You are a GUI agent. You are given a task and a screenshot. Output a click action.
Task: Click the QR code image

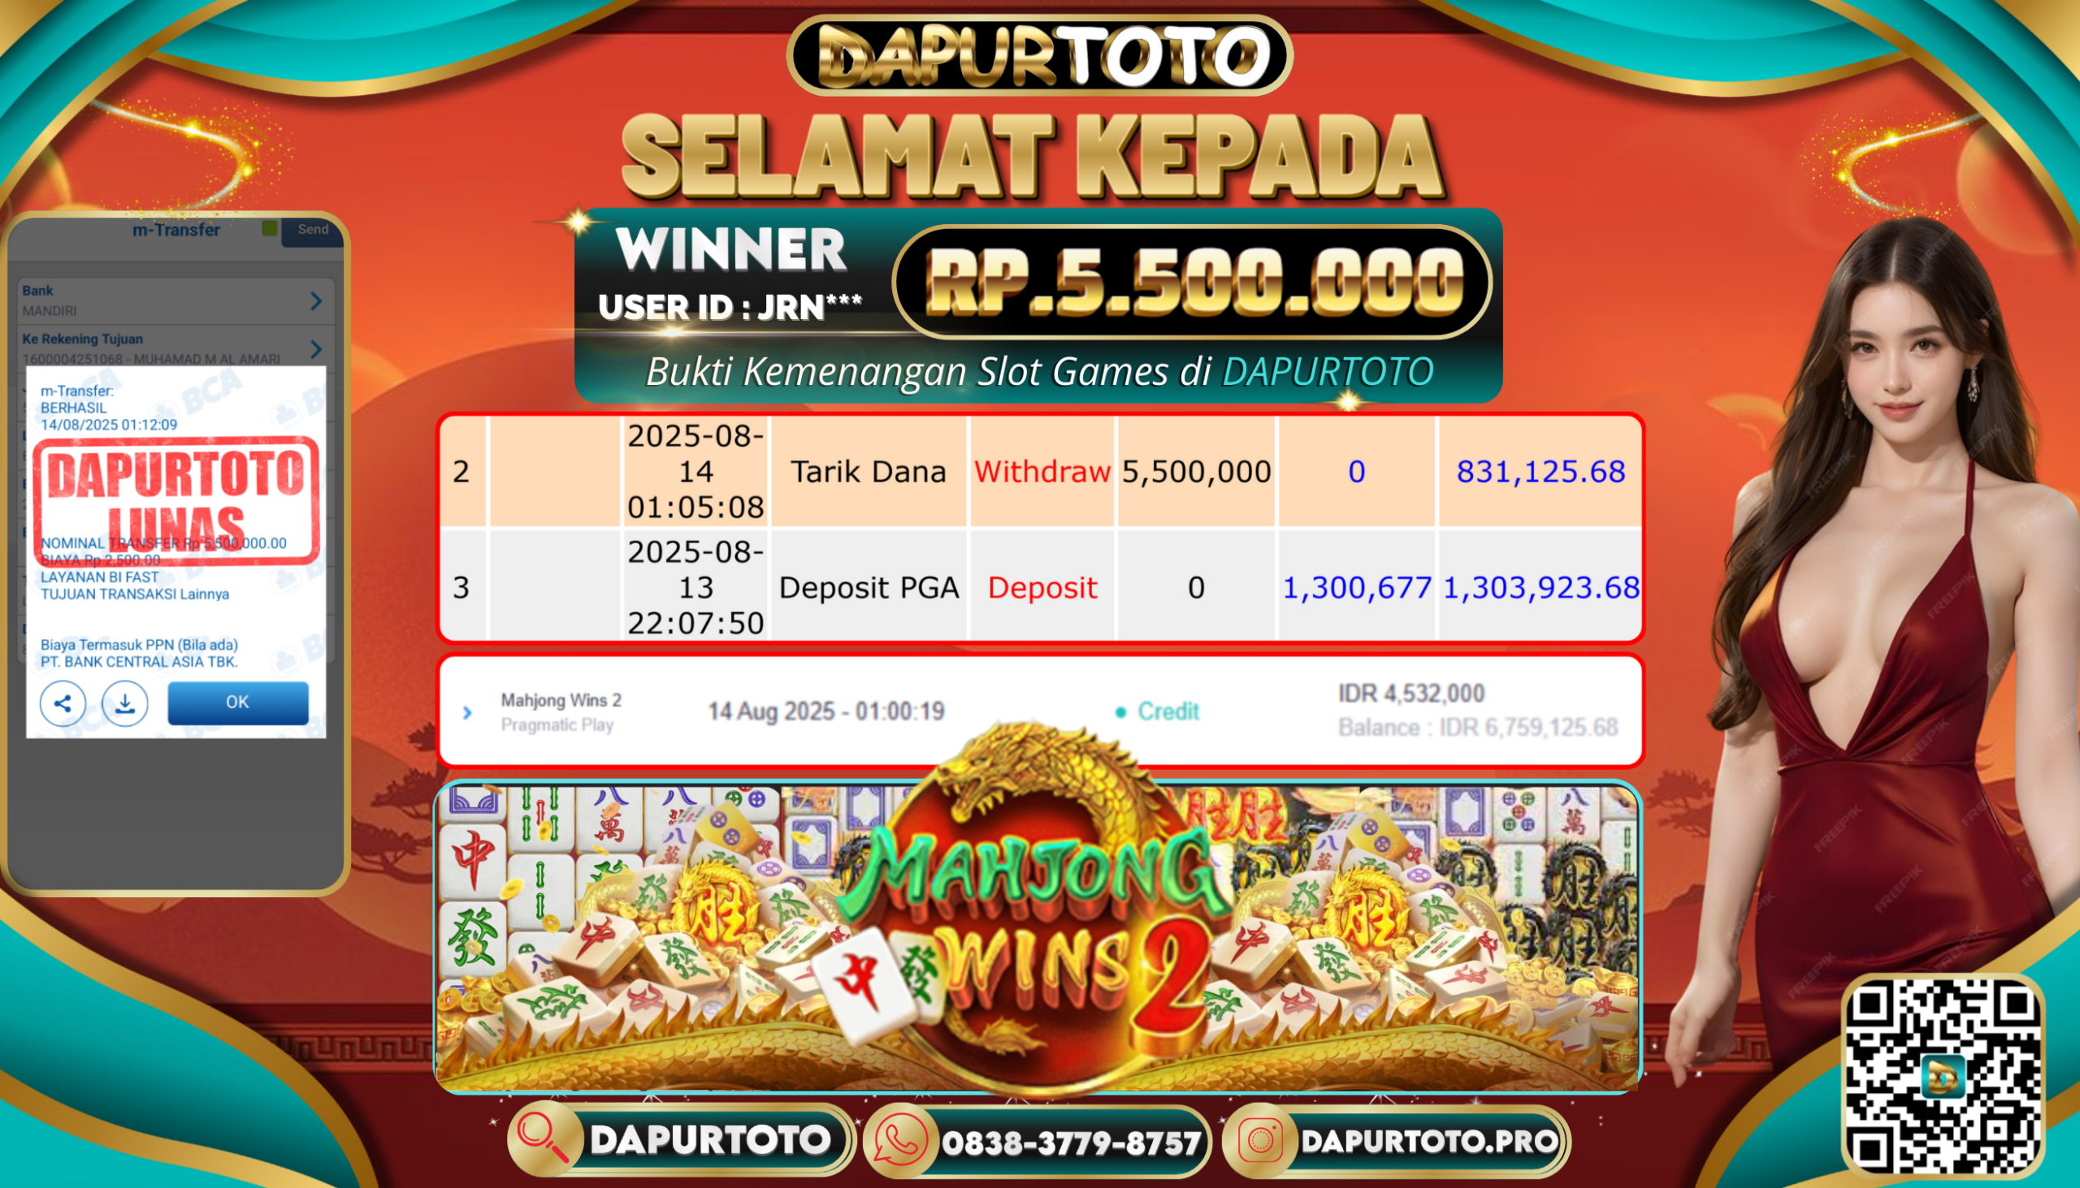1943,1076
